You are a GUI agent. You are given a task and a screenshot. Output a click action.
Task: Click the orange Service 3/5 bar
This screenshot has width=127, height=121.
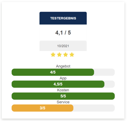point(43,108)
